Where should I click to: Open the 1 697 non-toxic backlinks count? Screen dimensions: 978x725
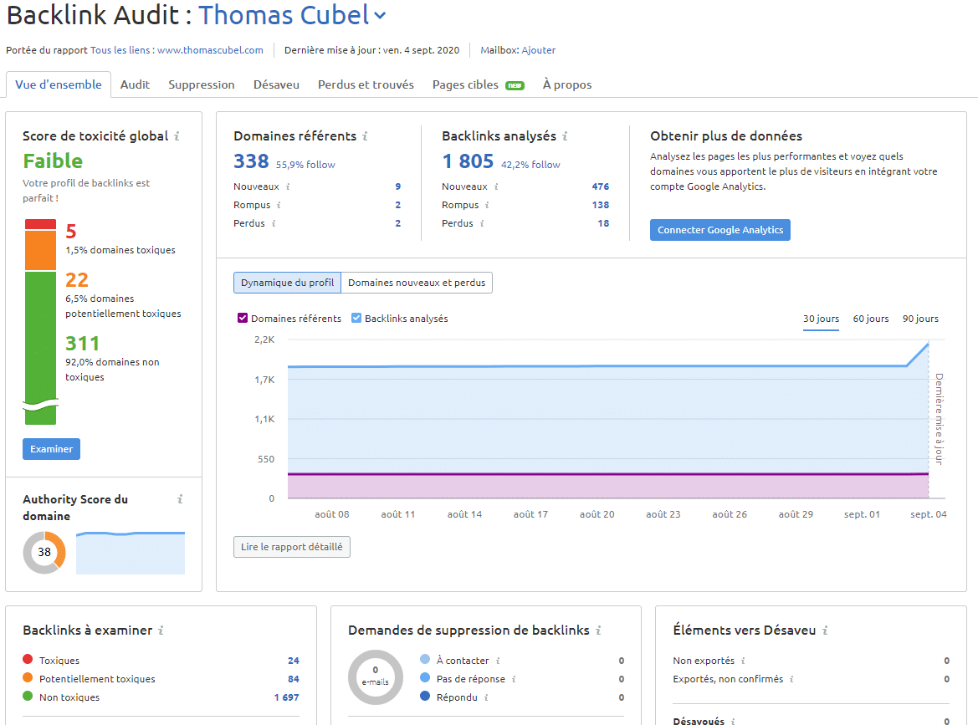[x=286, y=697]
